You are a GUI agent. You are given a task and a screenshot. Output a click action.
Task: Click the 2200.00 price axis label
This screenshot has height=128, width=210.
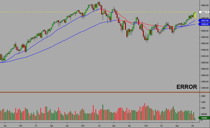(x=205, y=88)
